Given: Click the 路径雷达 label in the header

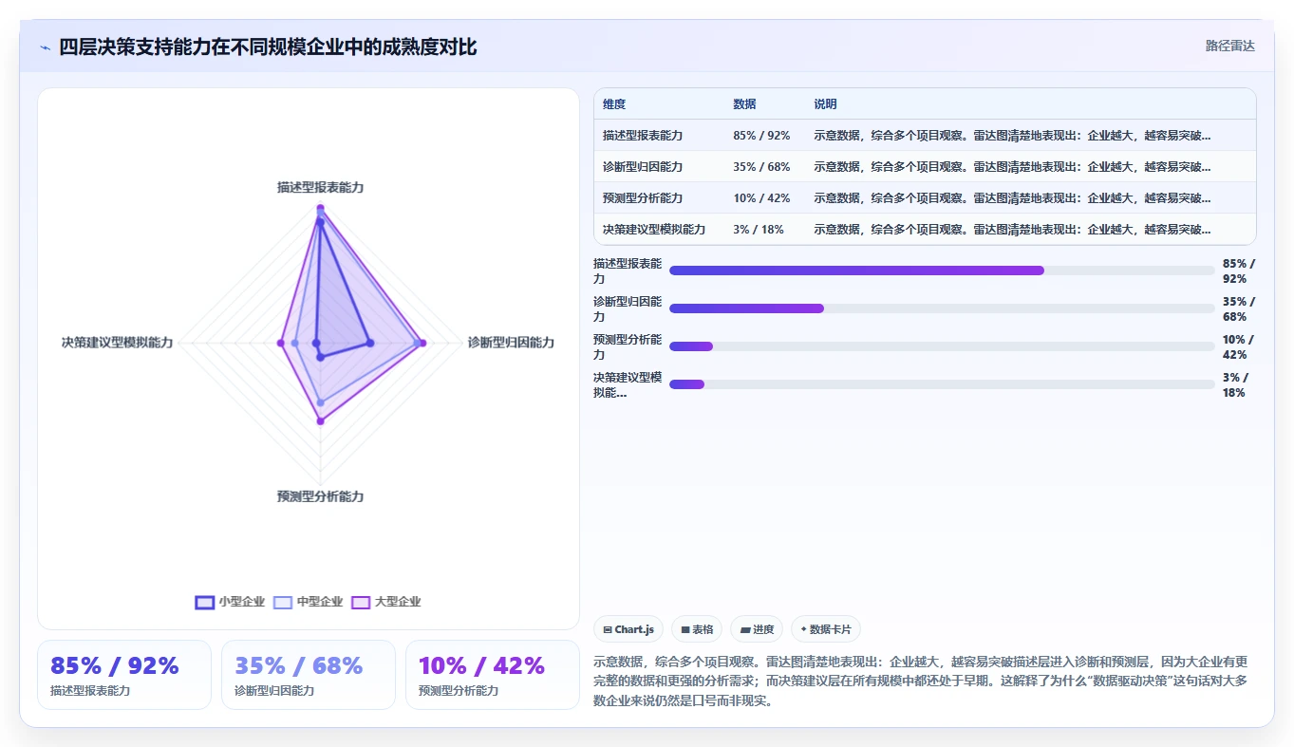Looking at the screenshot, I should (1230, 46).
